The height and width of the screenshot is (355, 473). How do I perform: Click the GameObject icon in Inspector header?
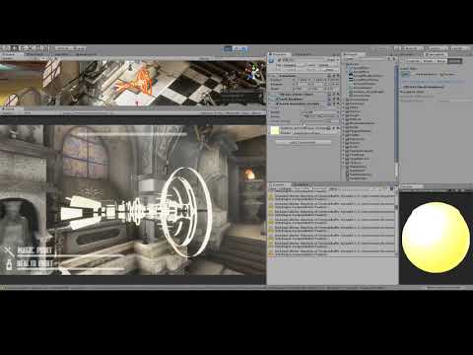click(x=271, y=60)
